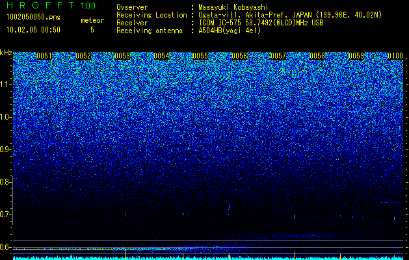Click the ICOM IC-575 receiver value
409x260 pixels.
pos(261,23)
